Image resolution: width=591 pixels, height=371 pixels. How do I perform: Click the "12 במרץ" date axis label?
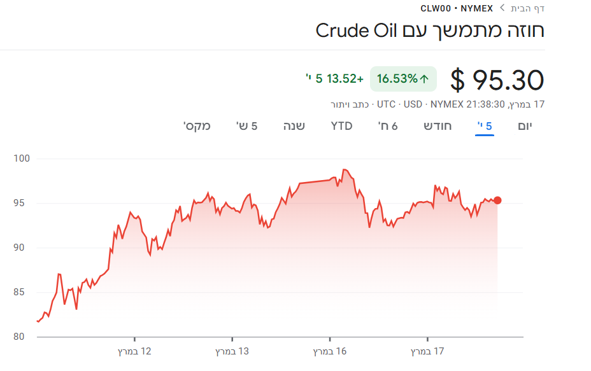(134, 351)
